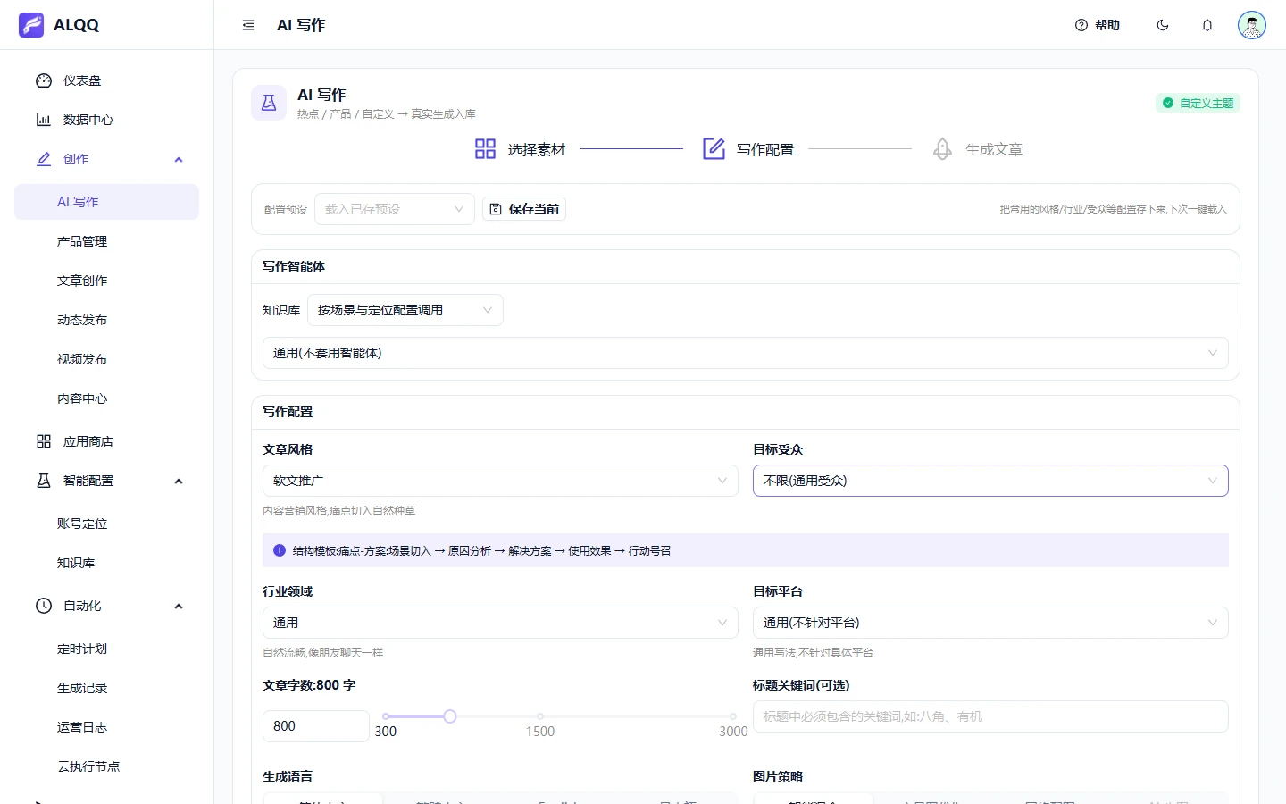Open the 行业领域 通用 dropdown
This screenshot has height=804, width=1286.
pyautogui.click(x=500, y=623)
